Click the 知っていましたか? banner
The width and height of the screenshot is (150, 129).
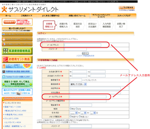click(17, 29)
